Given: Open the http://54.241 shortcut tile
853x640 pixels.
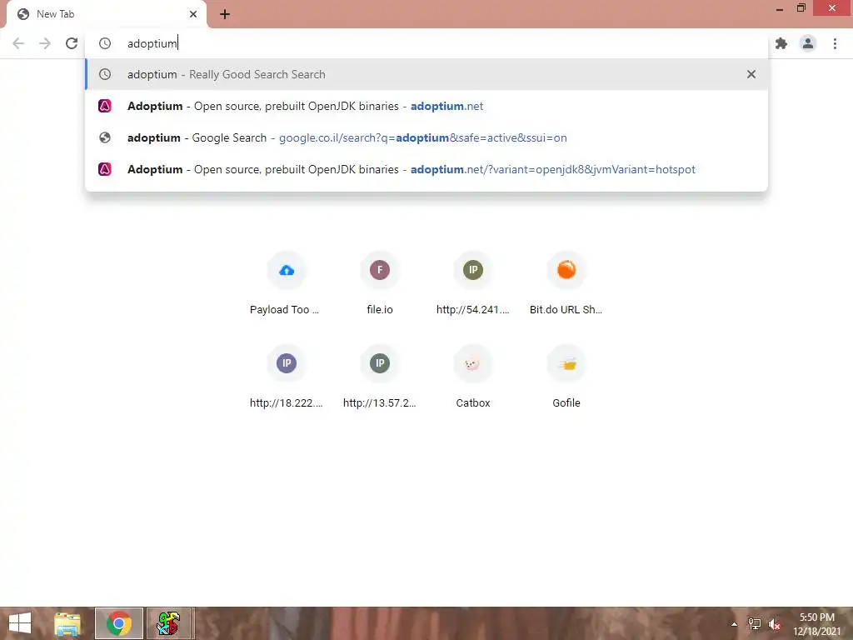Looking at the screenshot, I should point(473,285).
